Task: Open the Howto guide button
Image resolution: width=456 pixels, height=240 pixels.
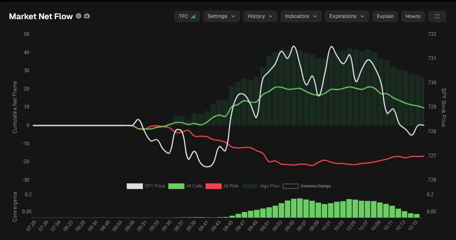Action: coord(413,16)
